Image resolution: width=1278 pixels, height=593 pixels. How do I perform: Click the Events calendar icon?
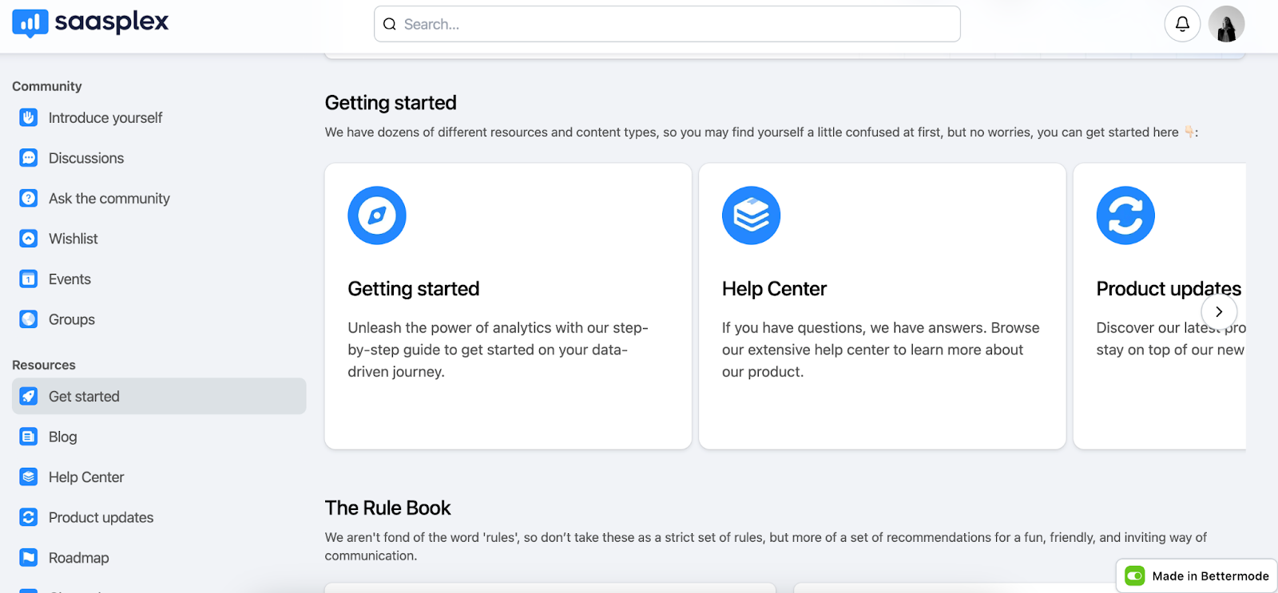(29, 279)
